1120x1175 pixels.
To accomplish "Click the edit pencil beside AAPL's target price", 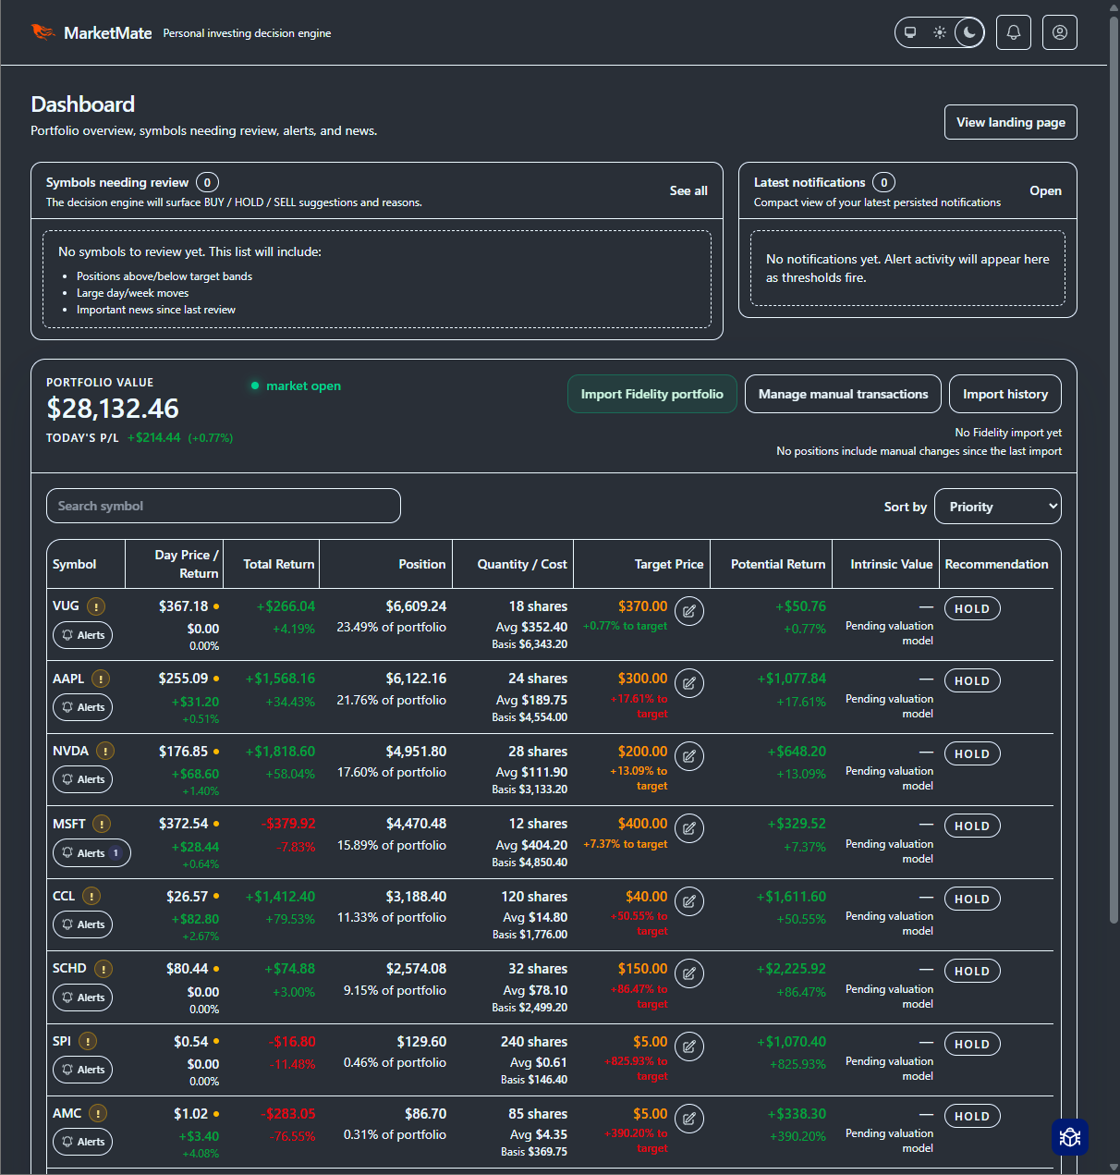I will pyautogui.click(x=689, y=683).
